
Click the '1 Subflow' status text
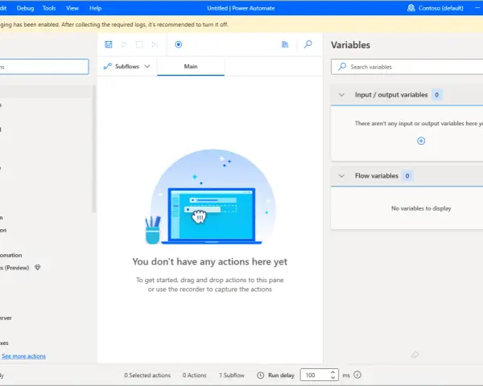(232, 376)
